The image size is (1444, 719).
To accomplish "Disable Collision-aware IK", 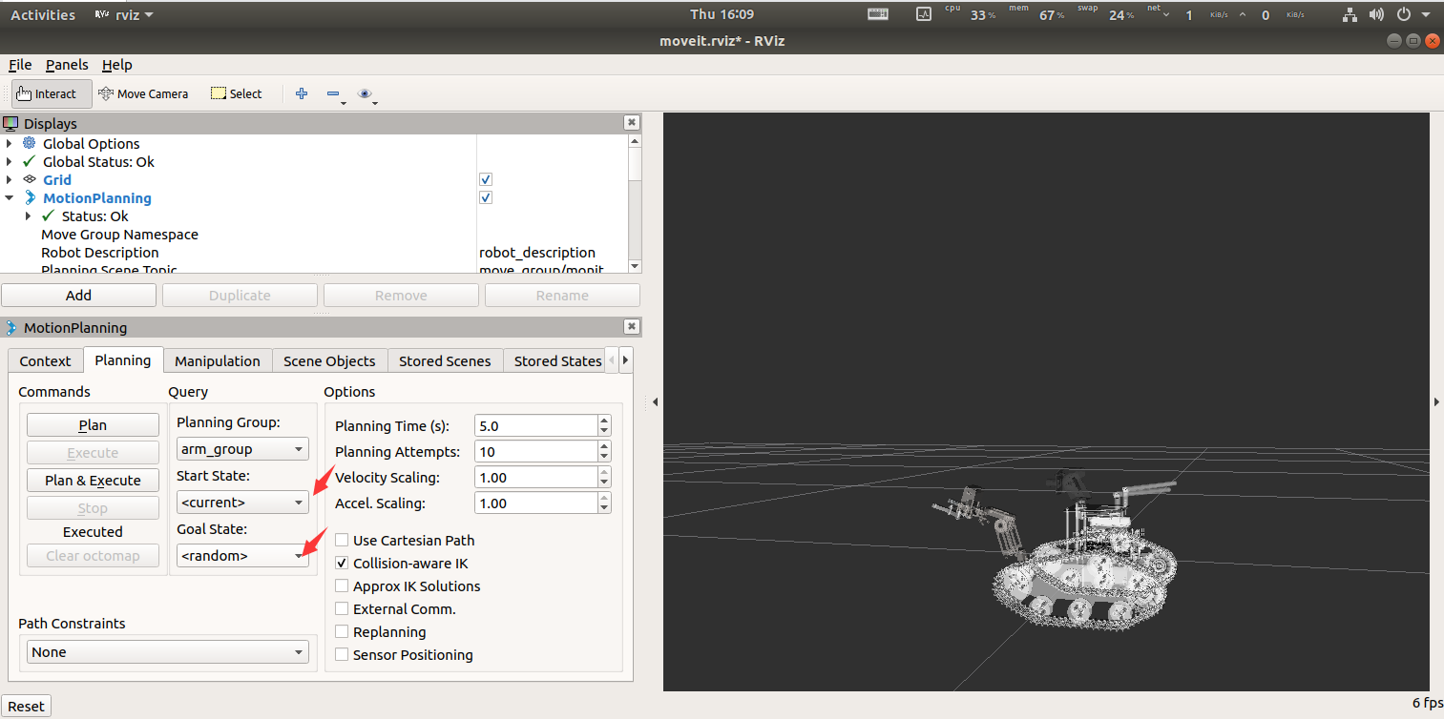I will point(342,563).
